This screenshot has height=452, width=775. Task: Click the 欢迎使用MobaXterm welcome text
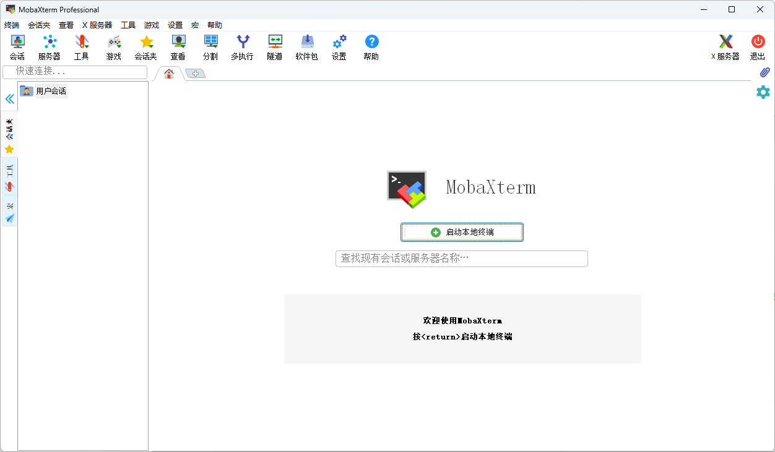pos(462,320)
